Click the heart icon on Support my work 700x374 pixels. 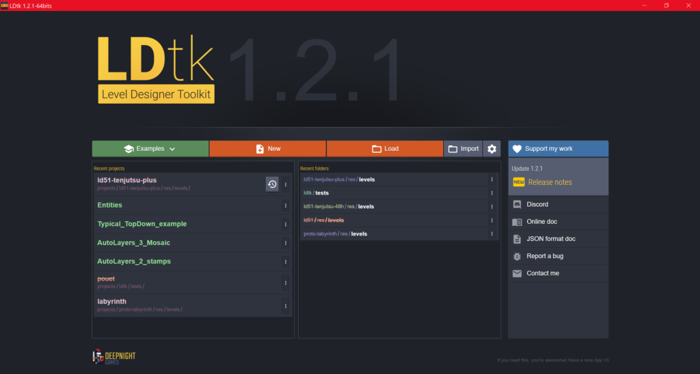click(517, 149)
